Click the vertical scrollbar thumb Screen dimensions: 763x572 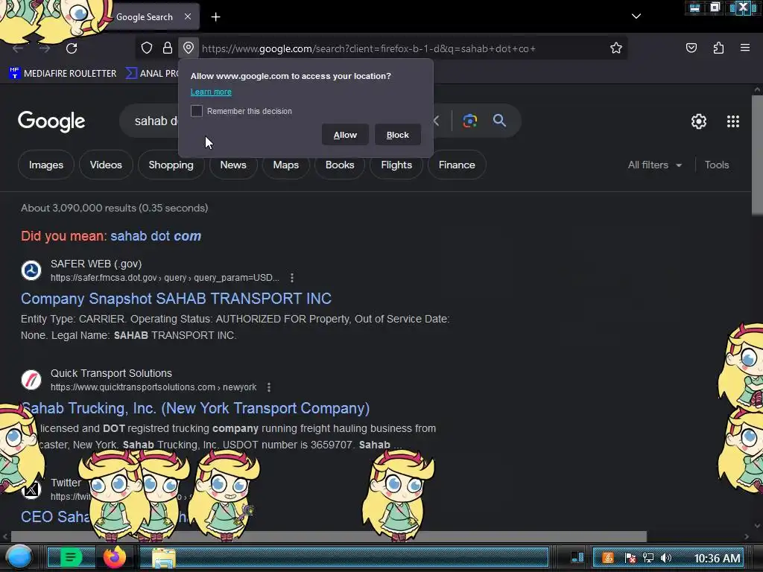(757, 155)
